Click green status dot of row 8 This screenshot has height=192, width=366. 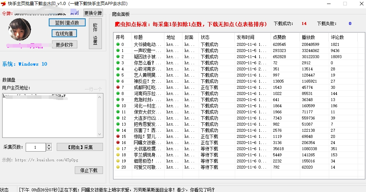(118, 93)
